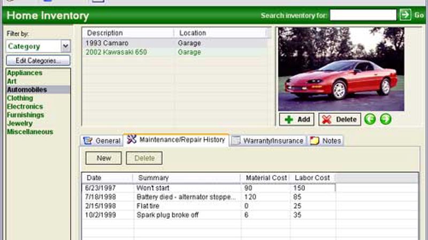Click Garage location of Kawasaki row
The height and width of the screenshot is (240, 428).
tap(189, 52)
